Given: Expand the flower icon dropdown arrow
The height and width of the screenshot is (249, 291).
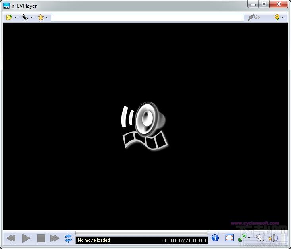Looking at the screenshot, I should (283, 17).
